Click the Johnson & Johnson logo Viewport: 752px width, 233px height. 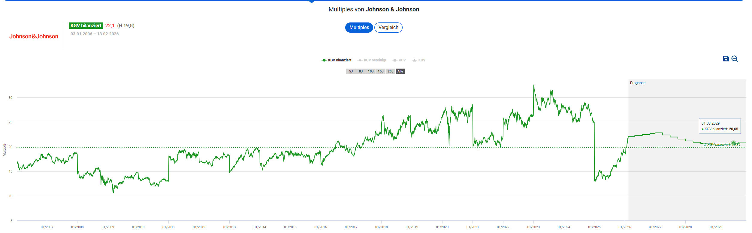coord(34,36)
